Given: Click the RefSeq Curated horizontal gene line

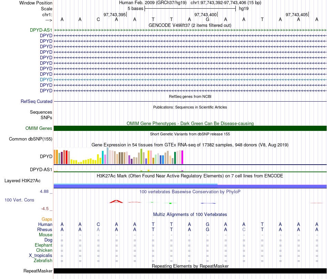Looking at the screenshot, I should point(190,101).
